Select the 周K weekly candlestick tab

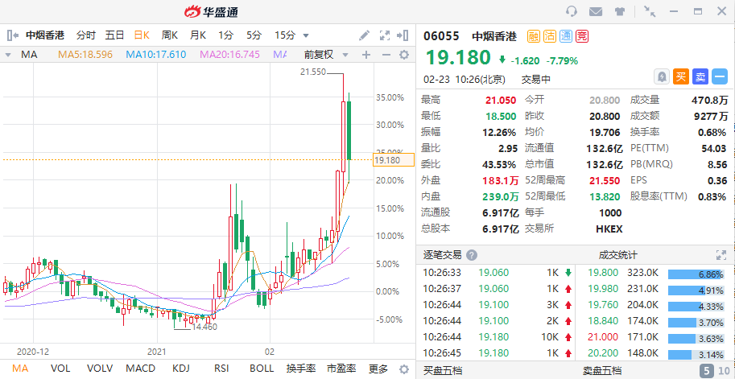click(170, 35)
